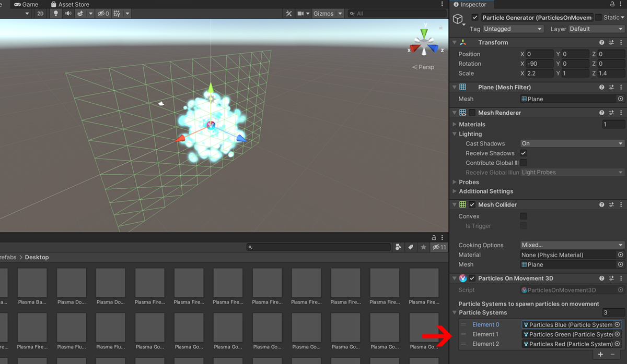Image resolution: width=627 pixels, height=364 pixels.
Task: Toggle 2D scene view mode
Action: coord(40,14)
